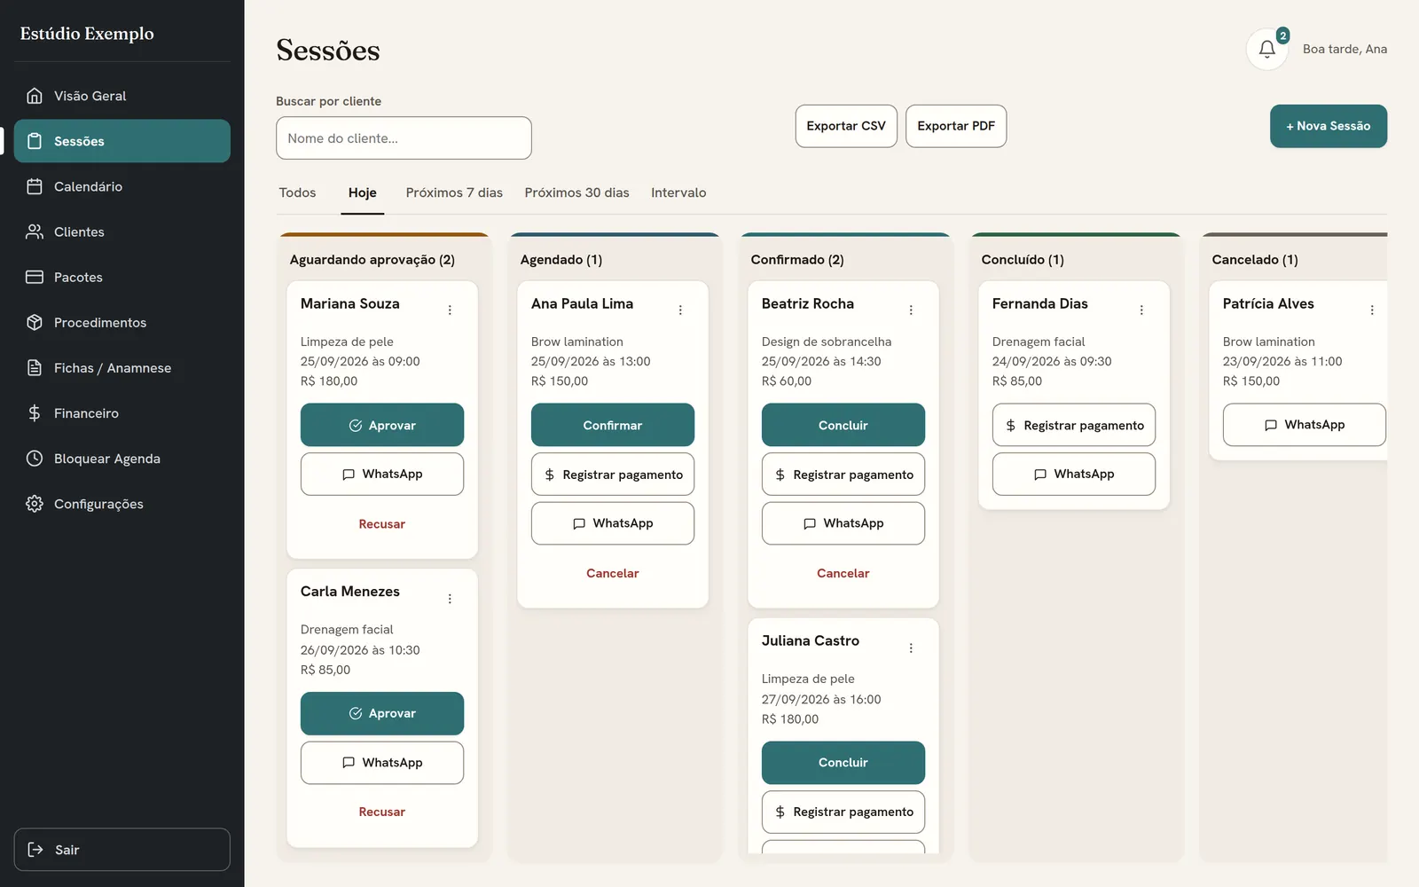Open the notifications bell
Image resolution: width=1419 pixels, height=887 pixels.
1266,49
